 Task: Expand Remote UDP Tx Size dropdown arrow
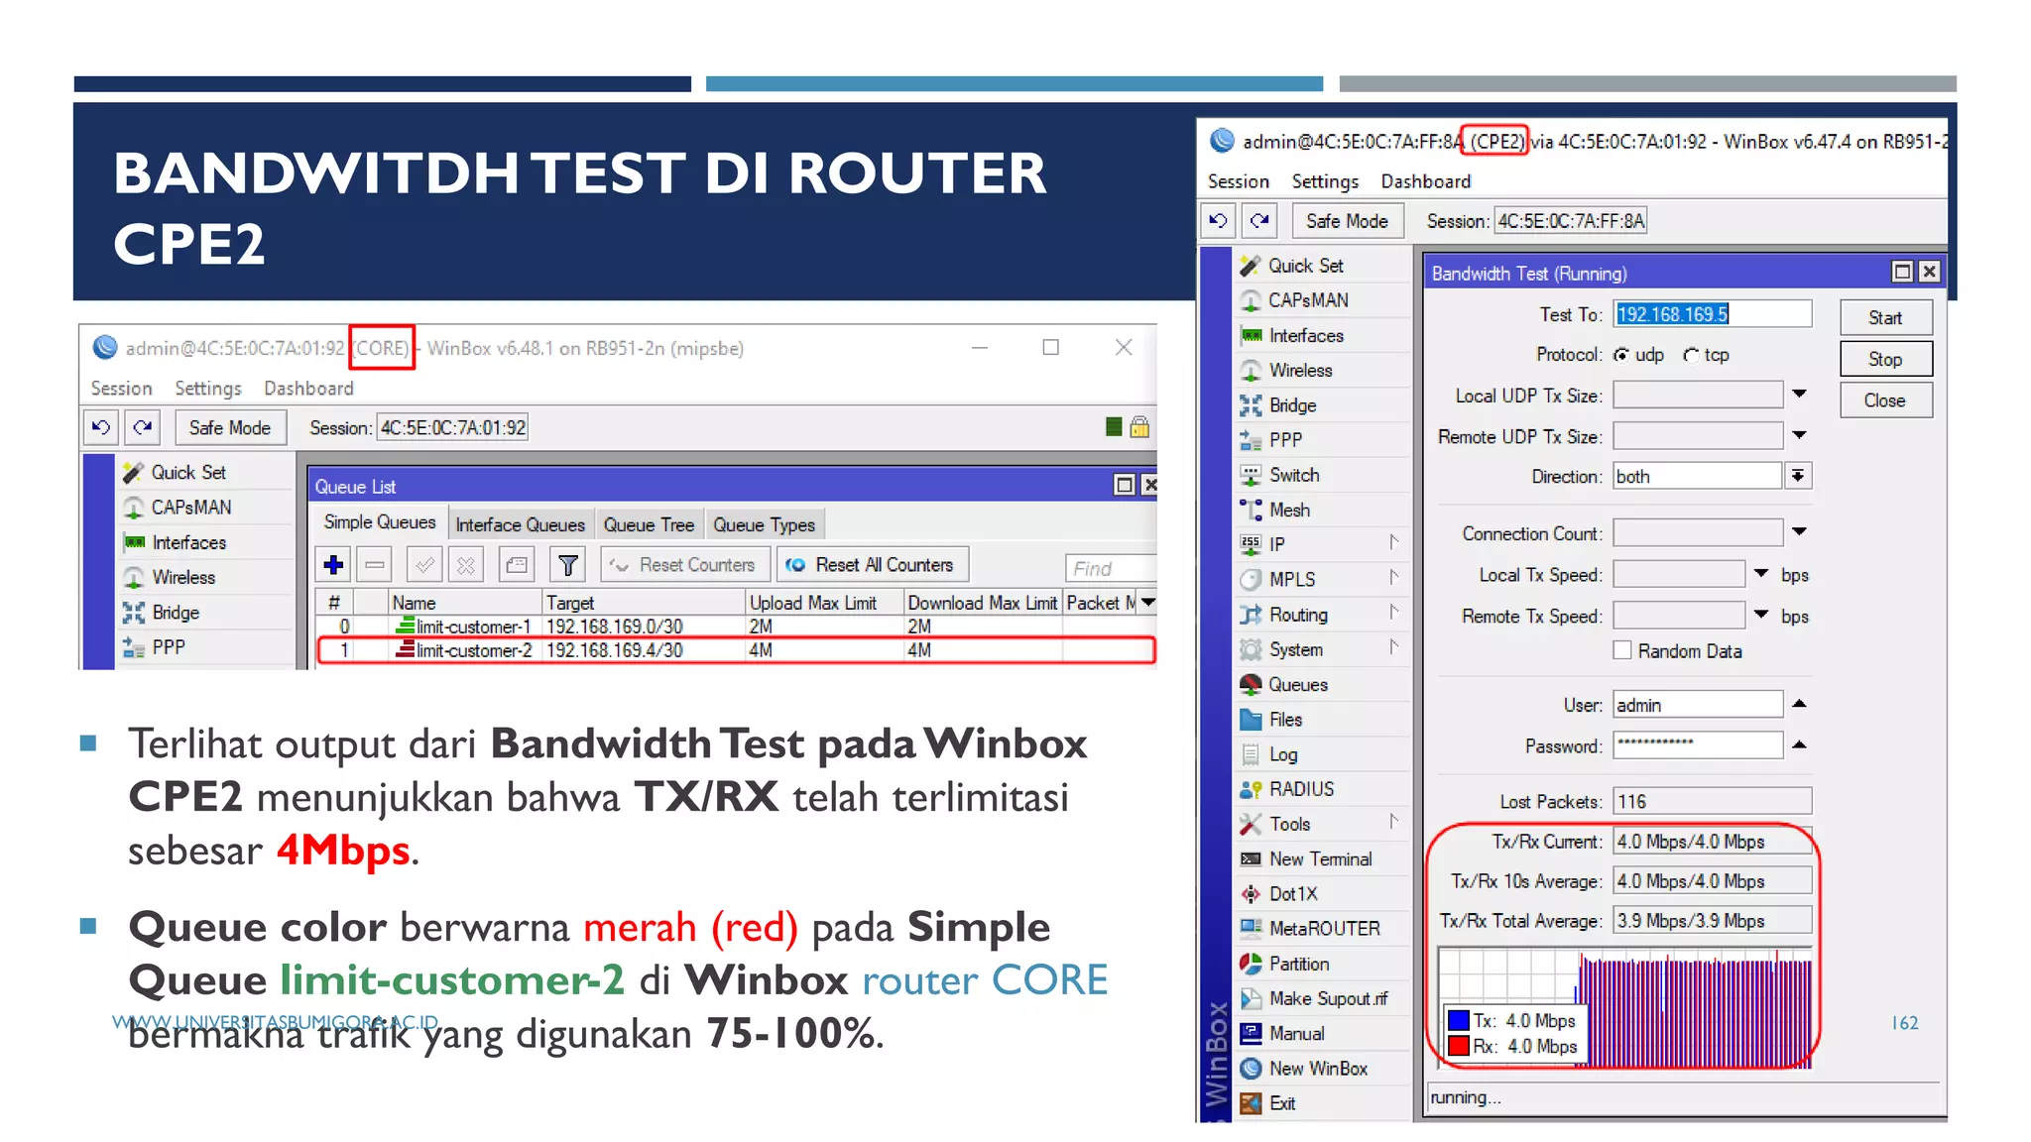click(1800, 435)
